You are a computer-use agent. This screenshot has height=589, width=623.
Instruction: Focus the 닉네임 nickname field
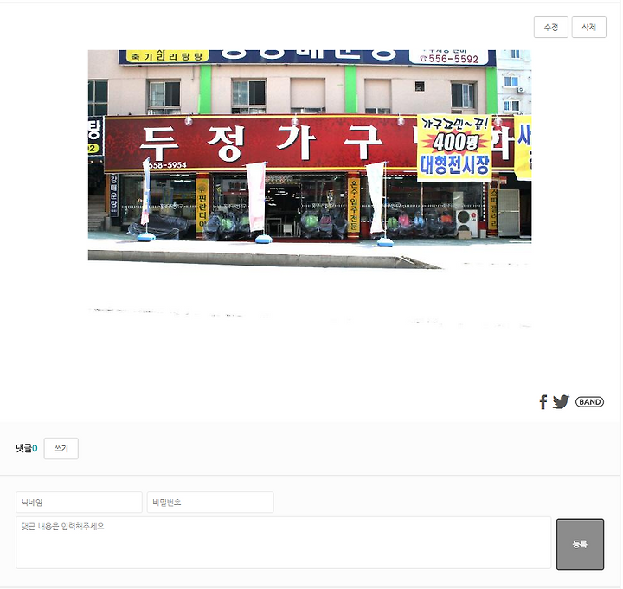[79, 503]
